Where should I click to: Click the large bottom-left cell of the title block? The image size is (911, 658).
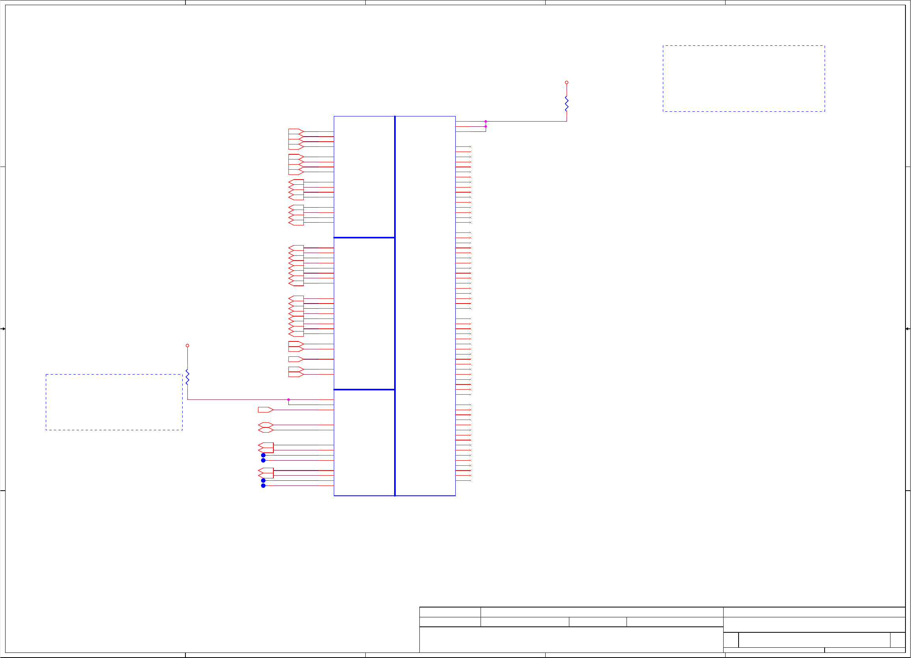[571, 639]
